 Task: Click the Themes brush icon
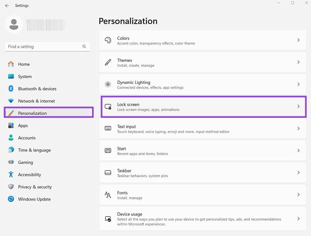point(108,62)
